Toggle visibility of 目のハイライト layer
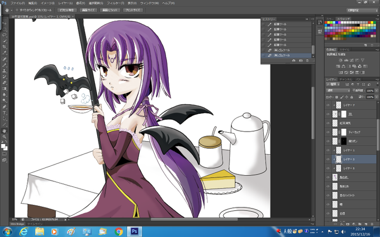380x237 pixels. [328, 195]
